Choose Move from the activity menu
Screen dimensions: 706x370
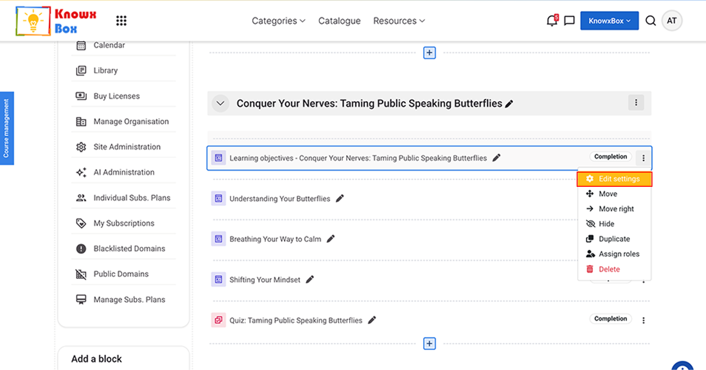(x=614, y=194)
